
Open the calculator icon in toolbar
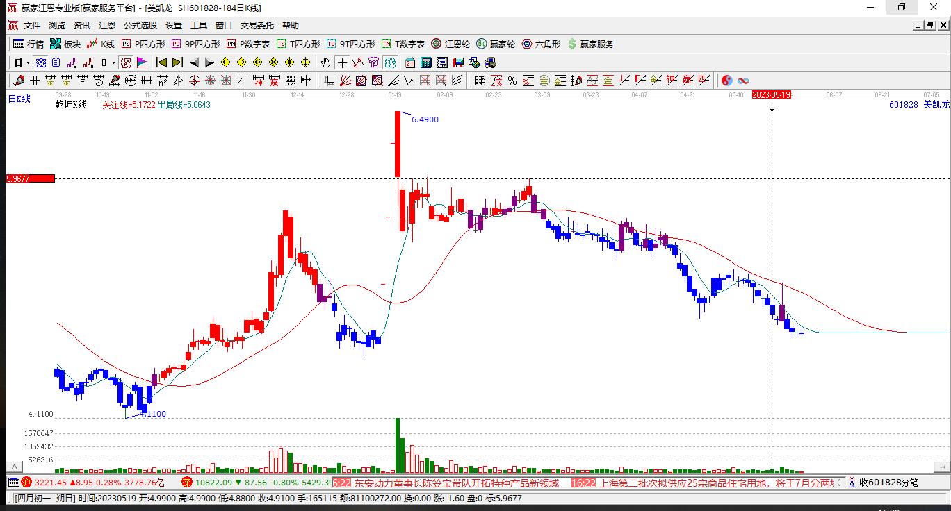point(425,62)
